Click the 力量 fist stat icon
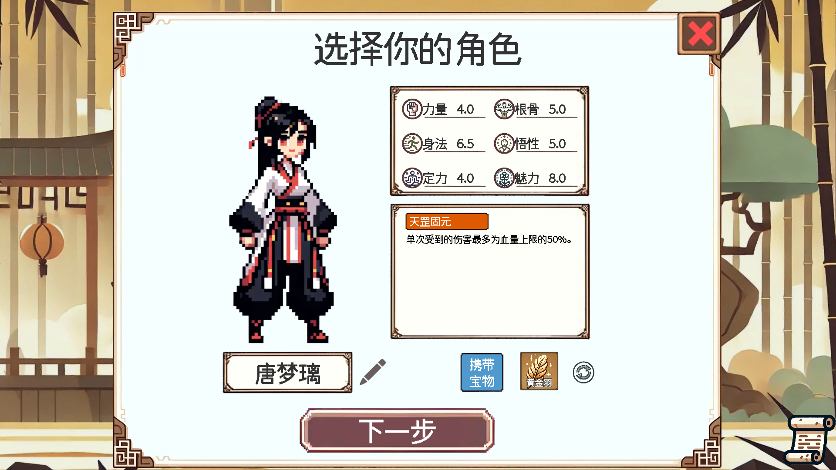The width and height of the screenshot is (836, 470). pos(412,109)
